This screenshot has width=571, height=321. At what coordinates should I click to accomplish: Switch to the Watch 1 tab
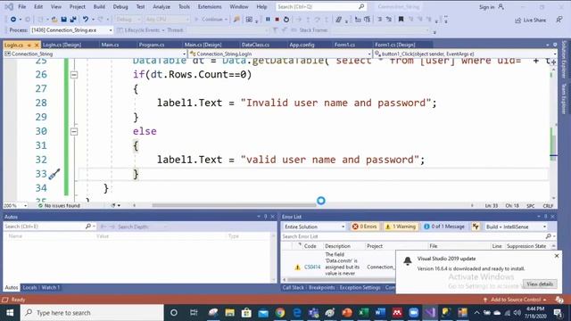click(50, 287)
